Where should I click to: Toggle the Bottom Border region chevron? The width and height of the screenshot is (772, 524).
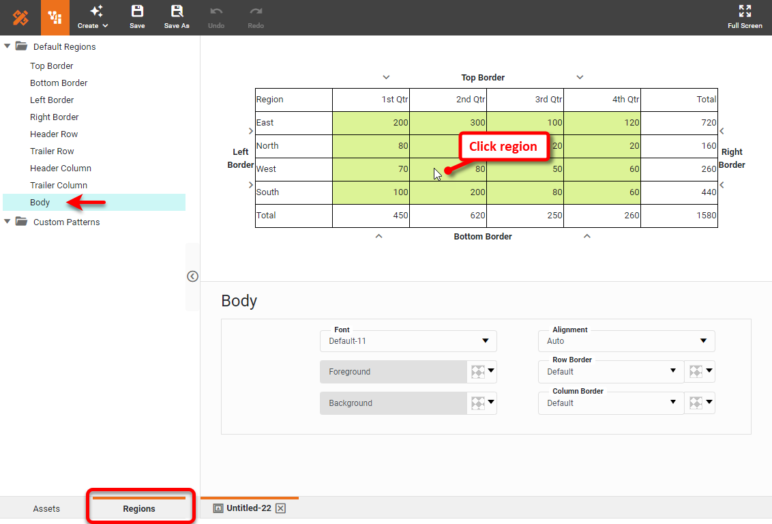pos(380,236)
